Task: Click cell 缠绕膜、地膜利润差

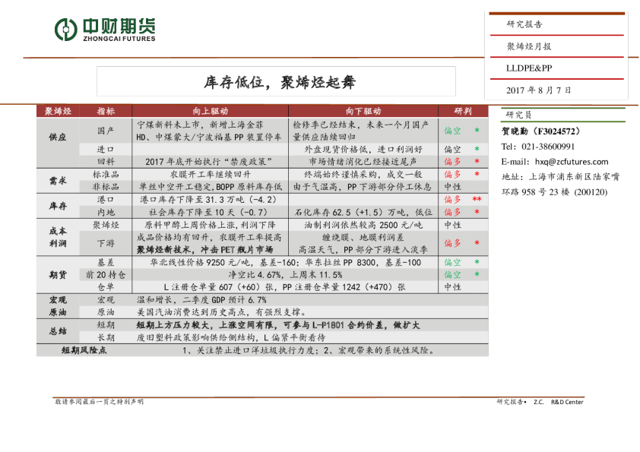Action: coord(363,238)
